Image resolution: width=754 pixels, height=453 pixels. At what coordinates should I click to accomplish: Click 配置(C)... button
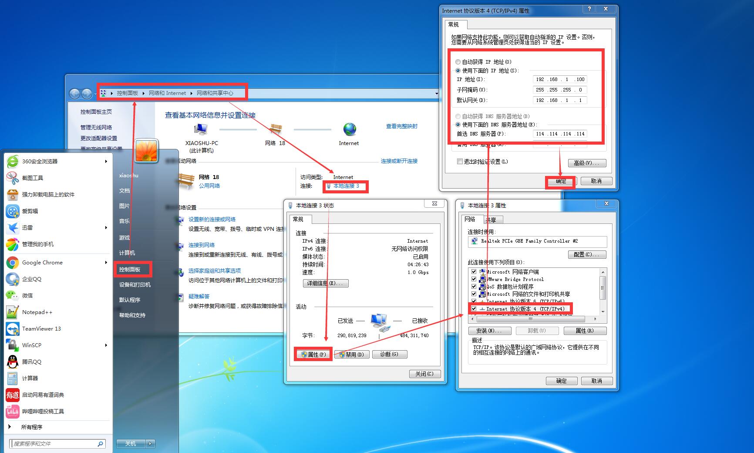587,254
